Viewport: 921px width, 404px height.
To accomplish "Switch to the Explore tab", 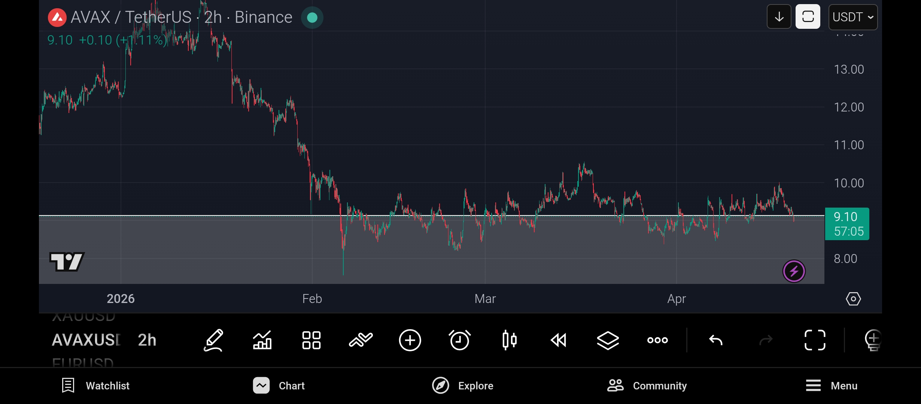I will point(463,386).
